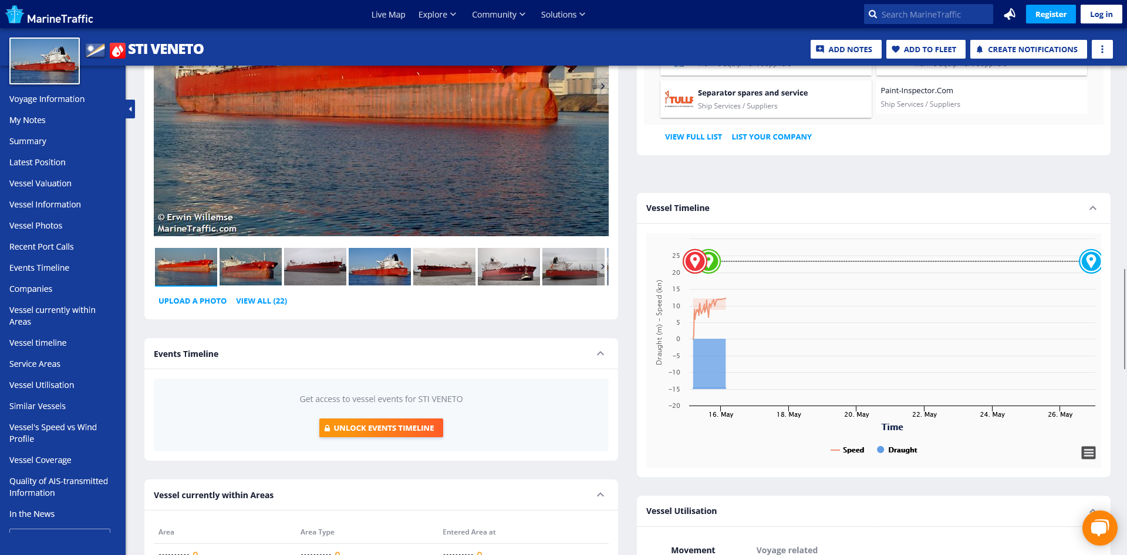Open the Solutions dropdown menu
1127x555 pixels.
coord(563,15)
